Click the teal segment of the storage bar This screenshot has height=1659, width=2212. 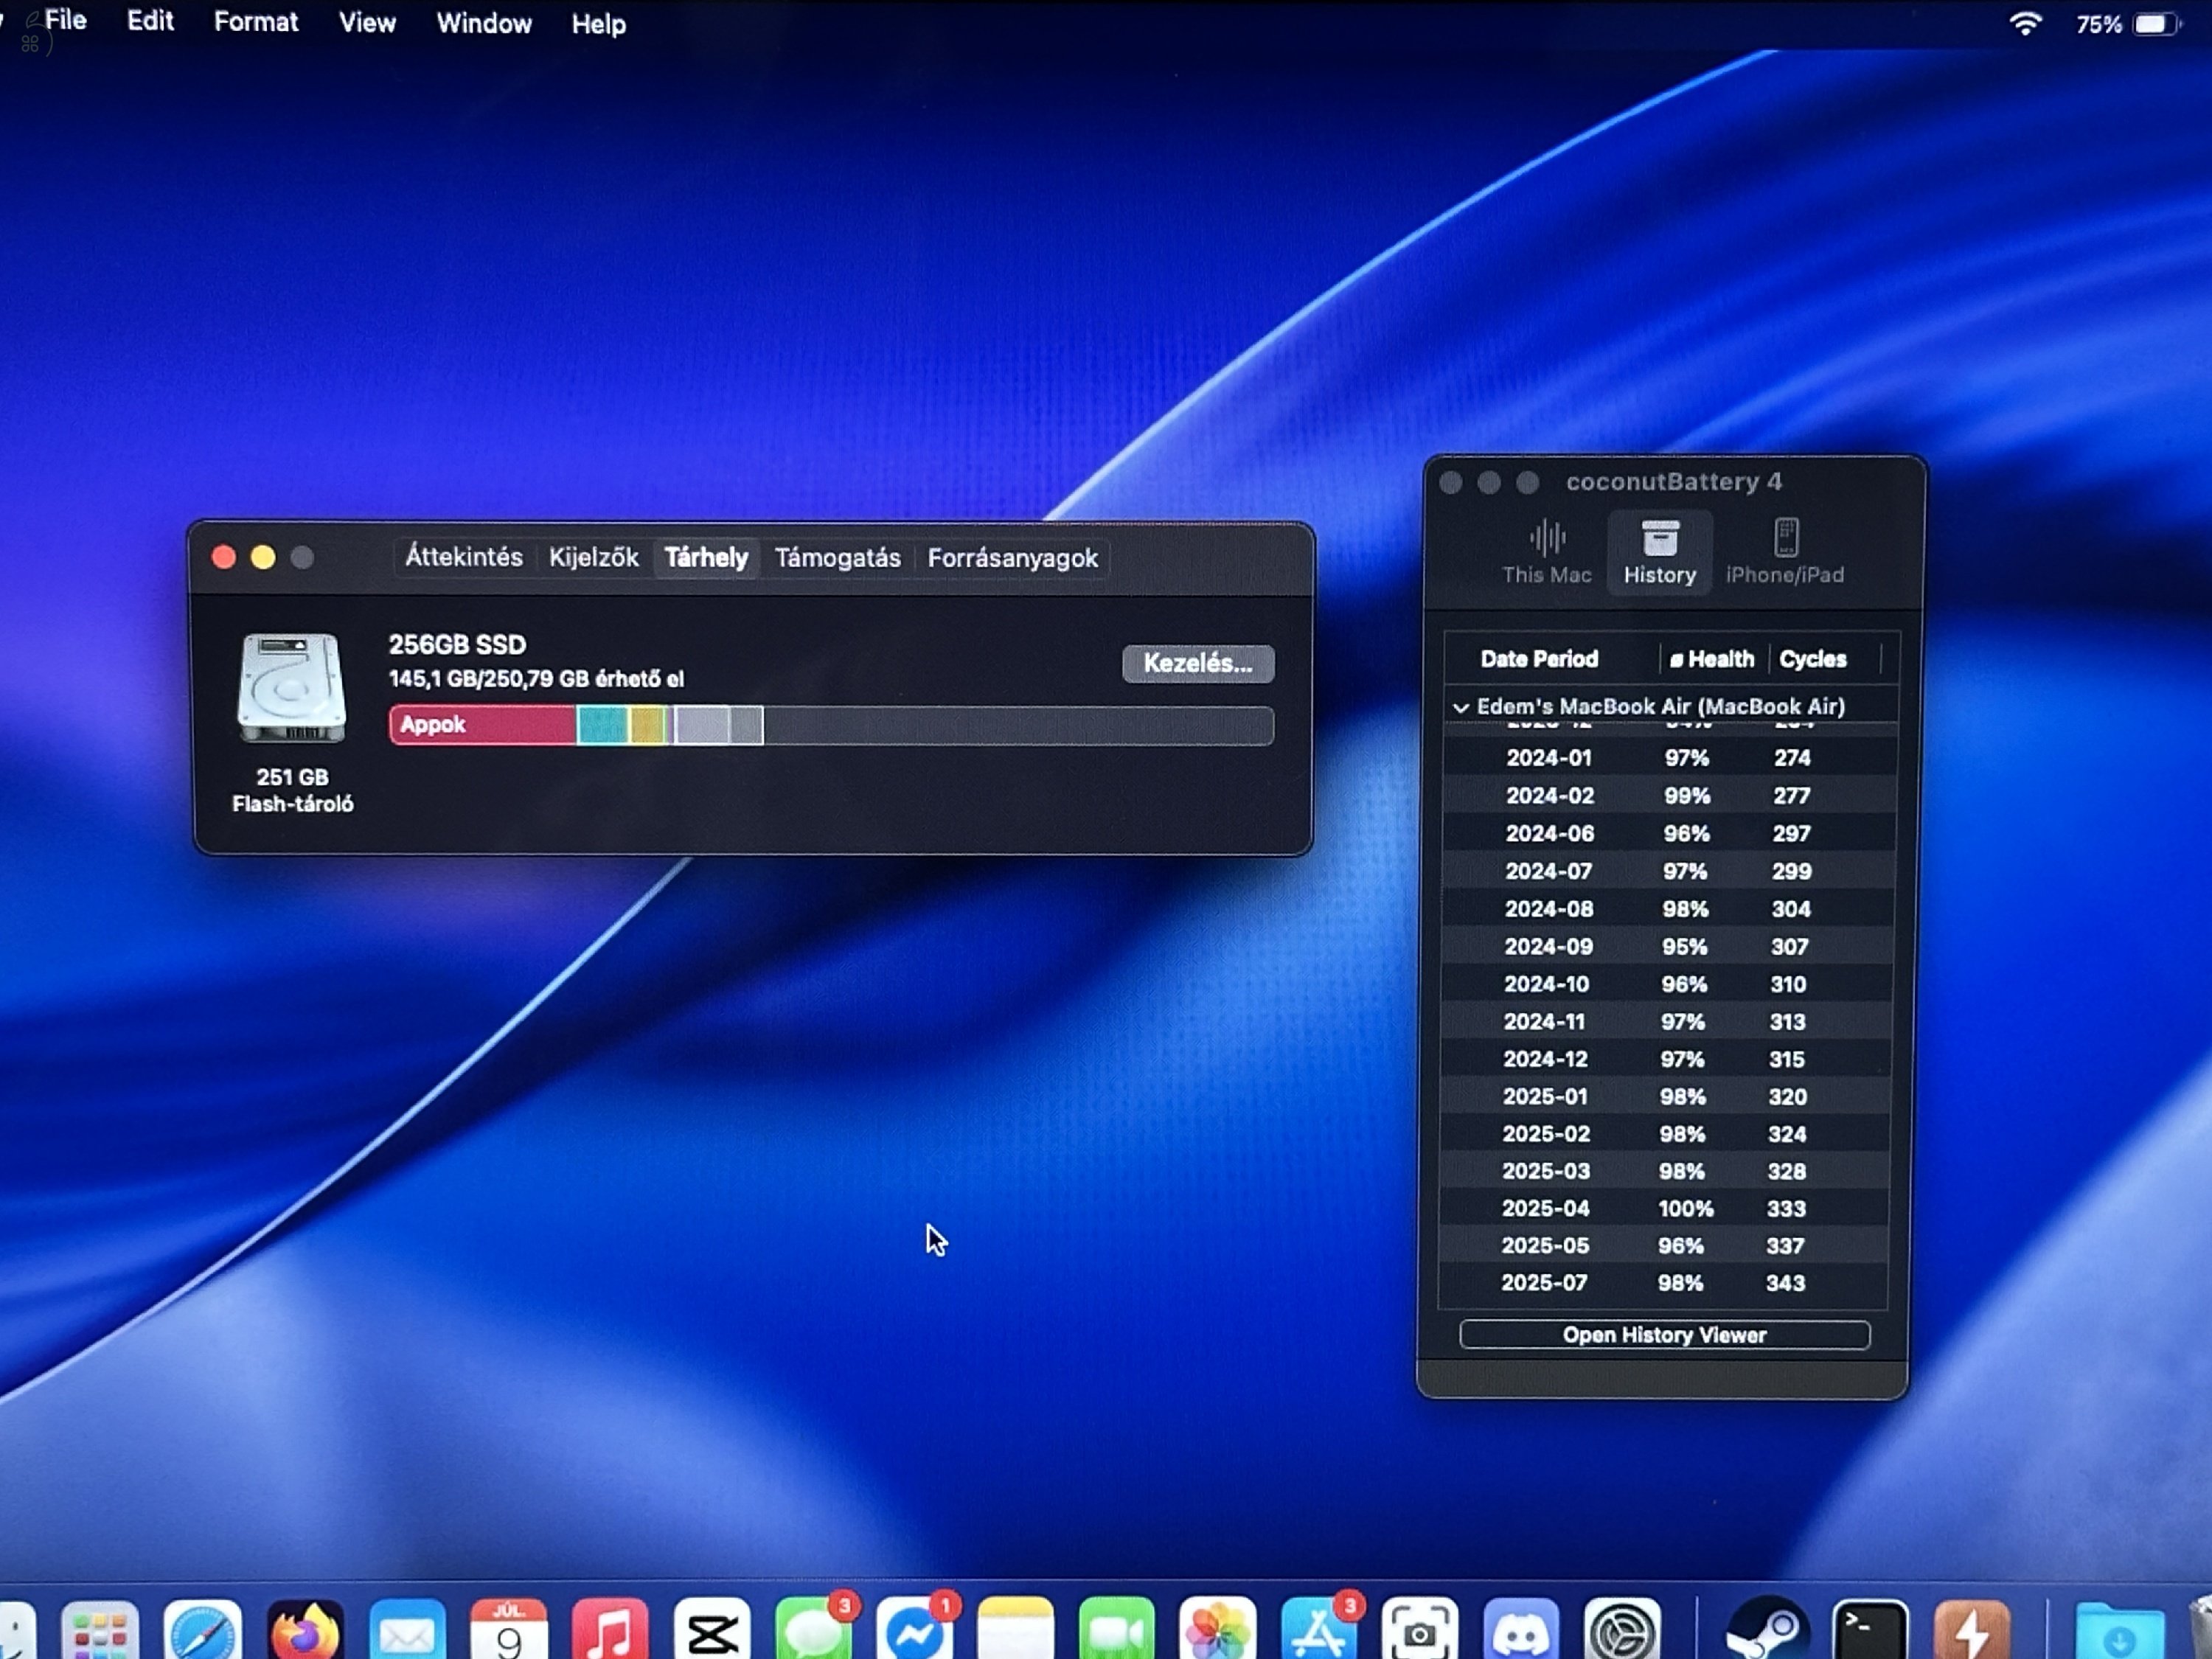tap(603, 725)
